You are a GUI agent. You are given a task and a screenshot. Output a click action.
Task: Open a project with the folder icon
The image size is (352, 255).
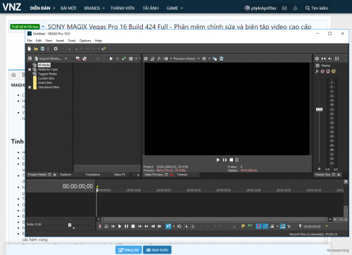[x=36, y=49]
